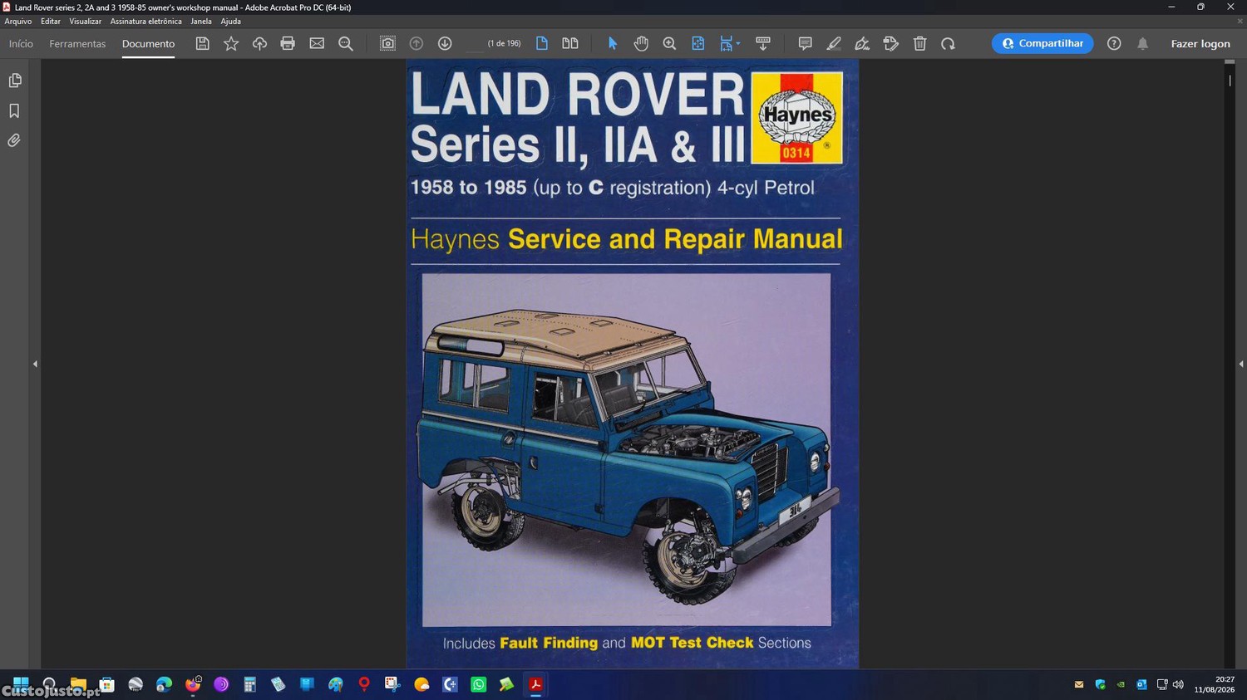Open the volume control in system tray
The image size is (1247, 700).
[x=1178, y=684]
